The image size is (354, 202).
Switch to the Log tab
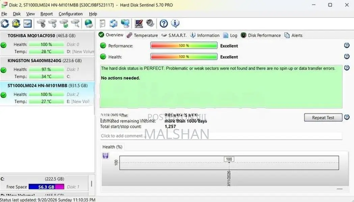tap(230, 35)
